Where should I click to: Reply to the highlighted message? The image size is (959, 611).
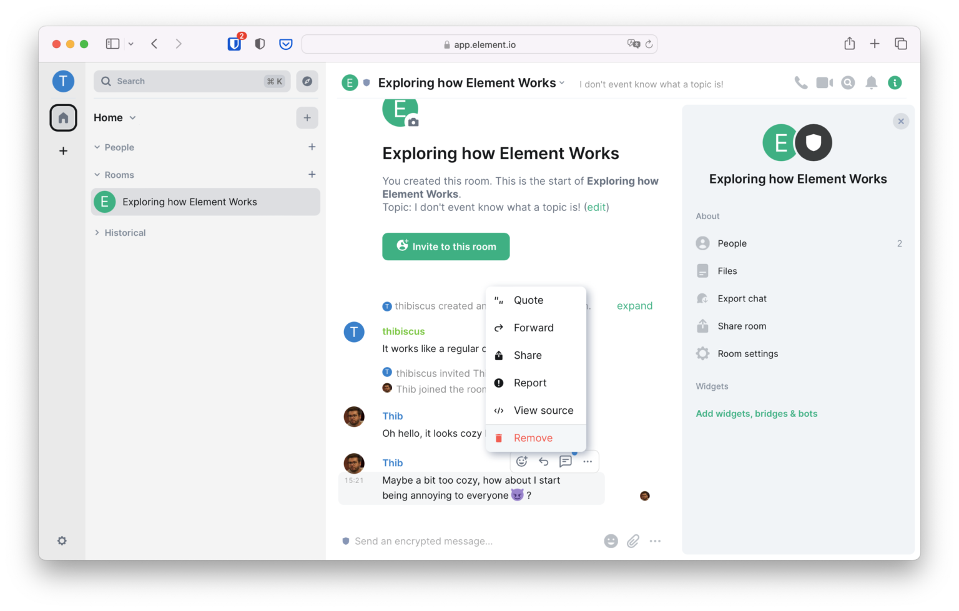click(543, 461)
